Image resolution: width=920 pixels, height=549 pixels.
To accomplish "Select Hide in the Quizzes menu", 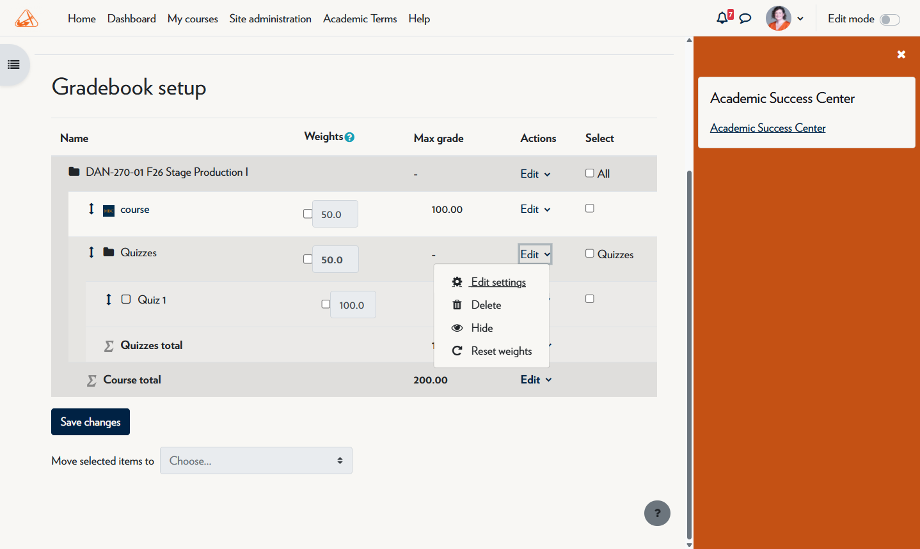I will point(491,328).
